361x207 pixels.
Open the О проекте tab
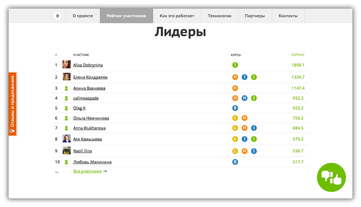(83, 16)
